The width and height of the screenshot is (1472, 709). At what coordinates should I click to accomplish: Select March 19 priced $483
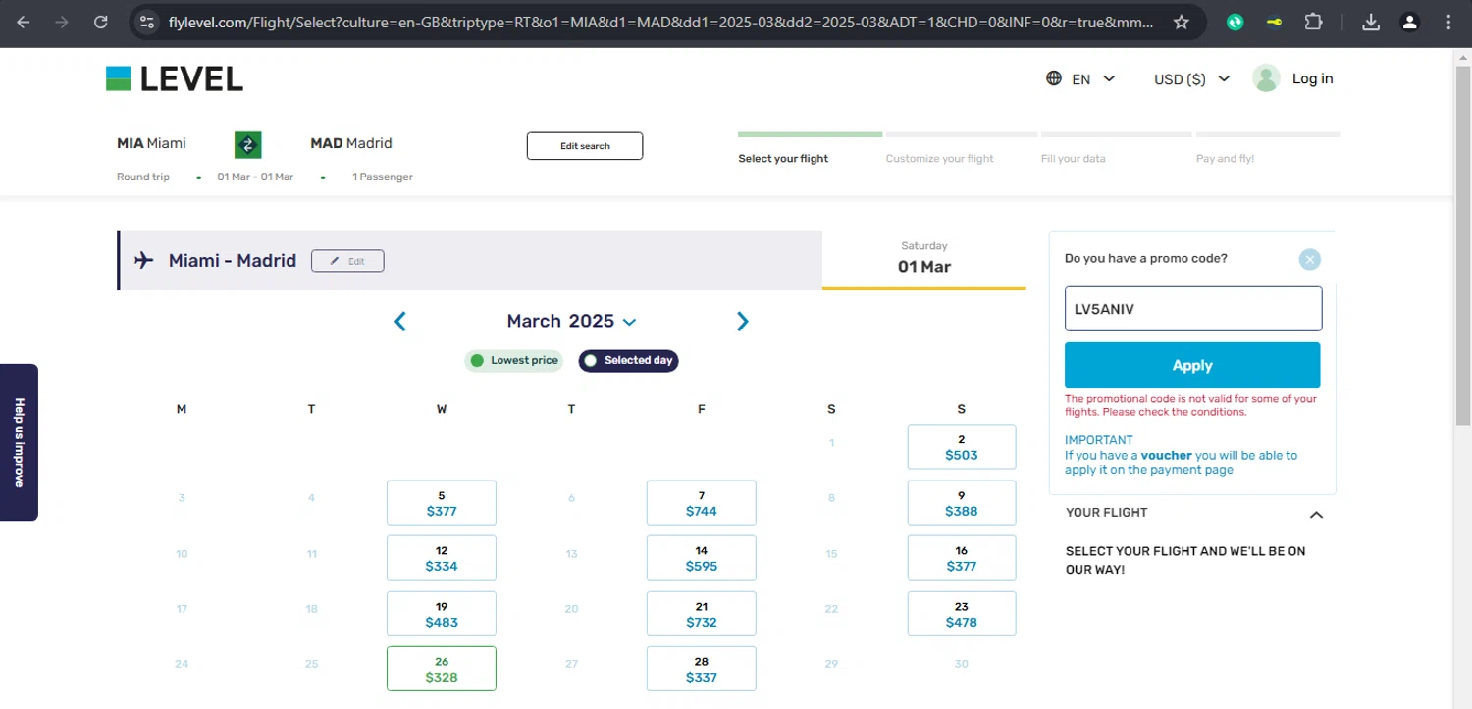coord(442,614)
